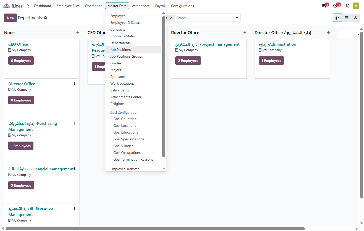
Task: Open Salary Banks menu entry
Action: click(133, 90)
